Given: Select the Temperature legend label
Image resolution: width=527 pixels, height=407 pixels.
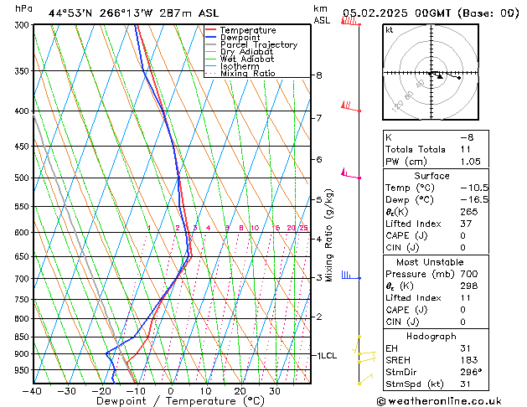Looking at the screenshot, I should [248, 30].
